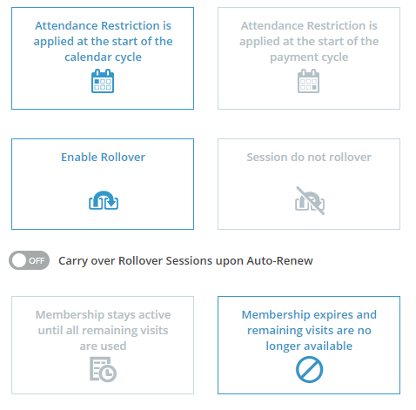Click the gray payment cycle calendar icon
This screenshot has width=416, height=410.
click(x=309, y=81)
